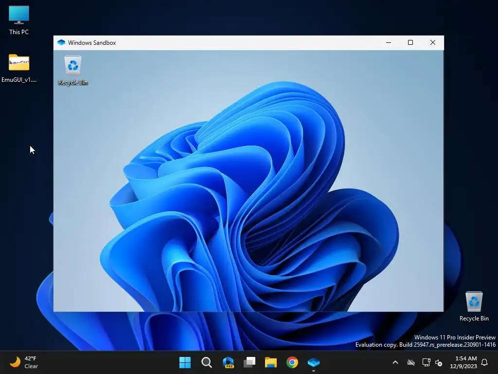Select the Recycle Bin inside Windows Sandbox
Image resolution: width=498 pixels, height=374 pixels.
click(73, 70)
